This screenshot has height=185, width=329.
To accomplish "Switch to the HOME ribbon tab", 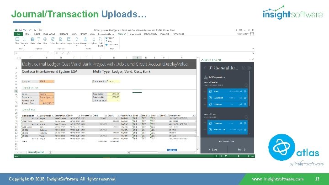I will (x=28, y=34).
